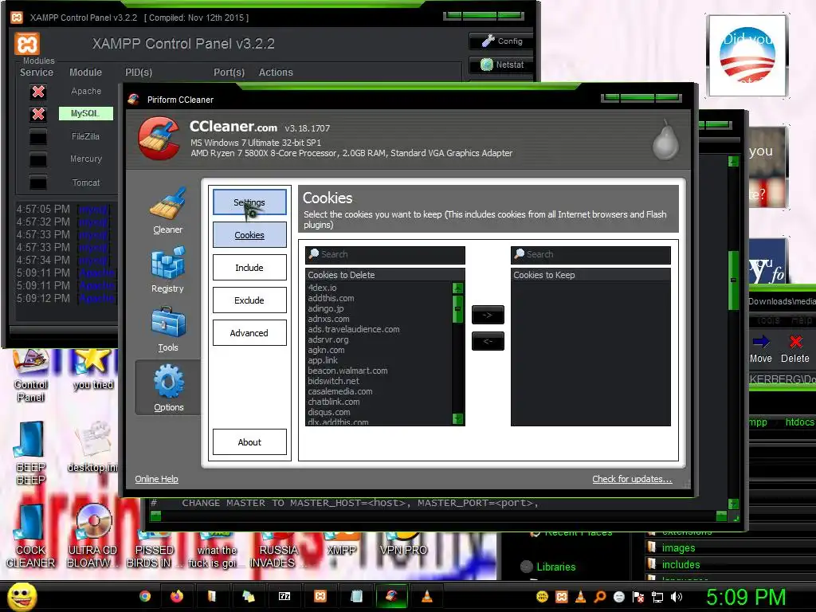Click the XAMPP tray icon
The height and width of the screenshot is (612, 816).
point(562,597)
